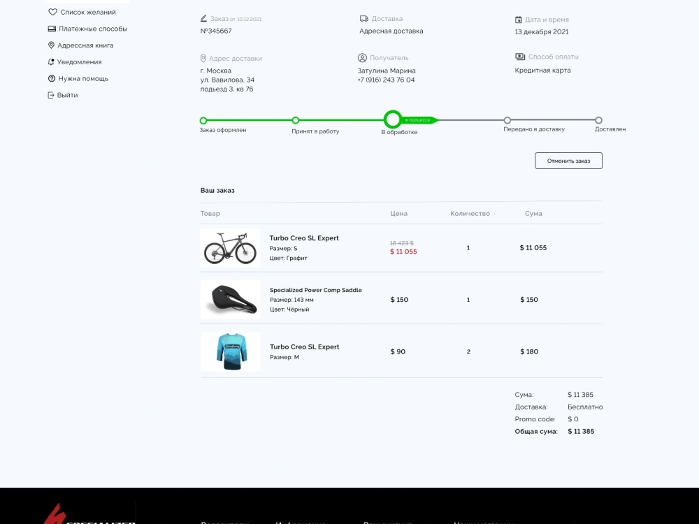Click the order number №345667
This screenshot has height=524, width=699.
coord(216,31)
